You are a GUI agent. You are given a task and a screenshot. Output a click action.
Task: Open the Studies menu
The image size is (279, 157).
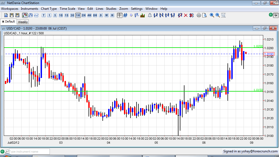pyautogui.click(x=111, y=9)
